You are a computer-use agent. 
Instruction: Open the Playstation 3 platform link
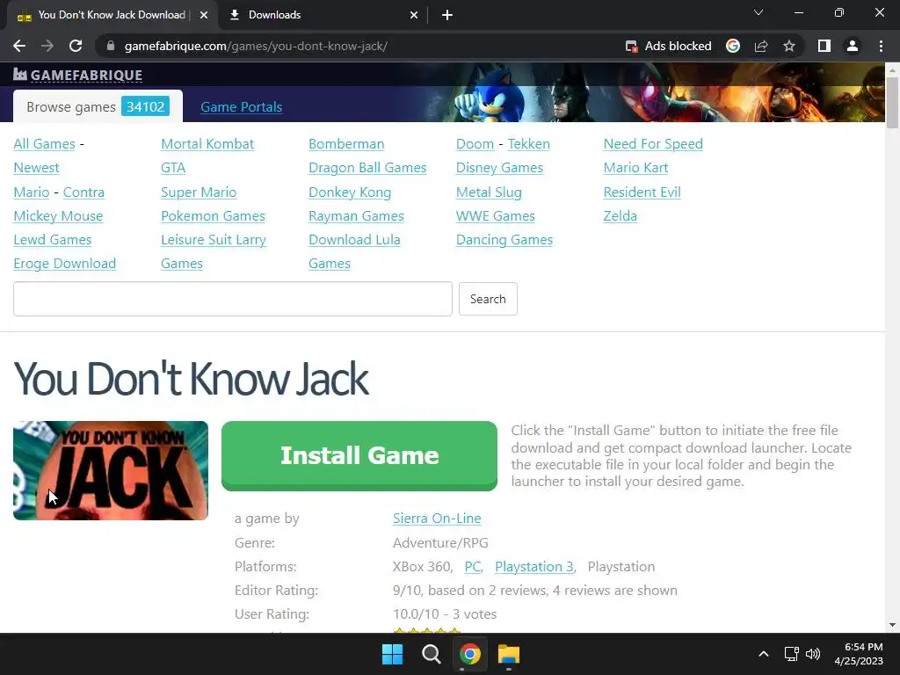click(x=533, y=567)
